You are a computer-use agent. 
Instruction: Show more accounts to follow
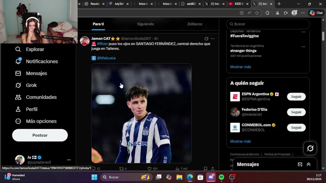240,141
